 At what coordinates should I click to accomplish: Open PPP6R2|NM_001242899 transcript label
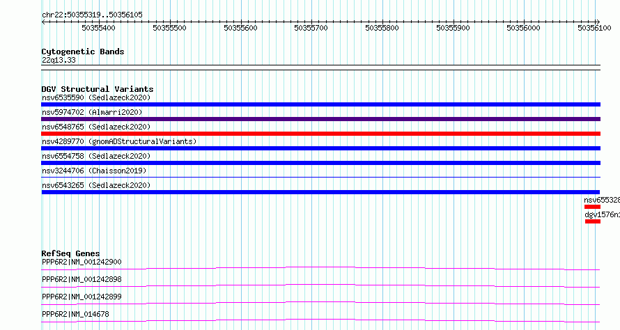[82, 297]
